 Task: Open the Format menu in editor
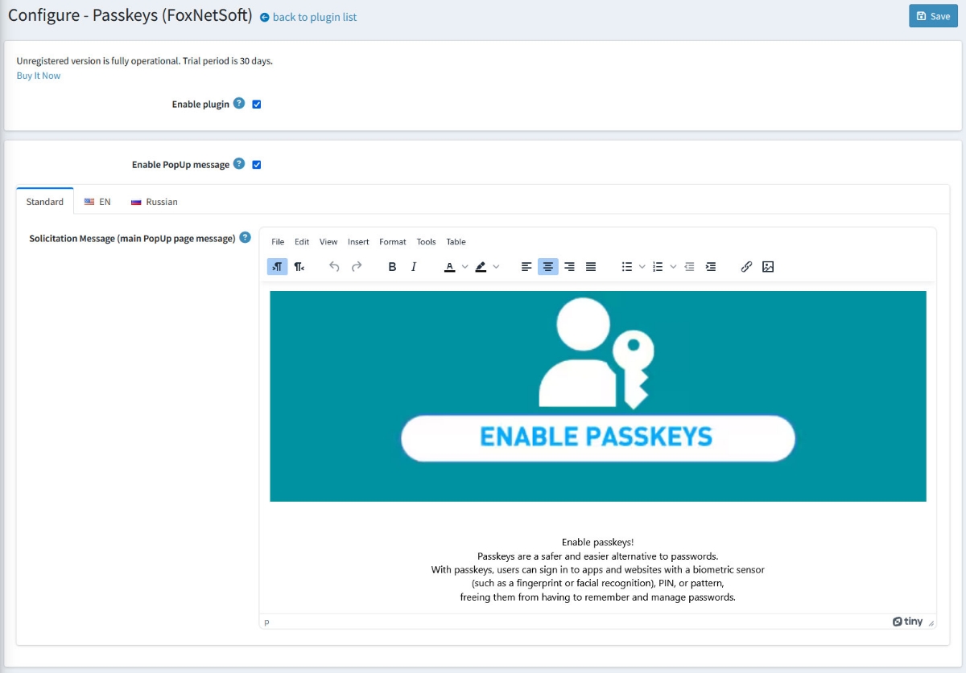393,242
